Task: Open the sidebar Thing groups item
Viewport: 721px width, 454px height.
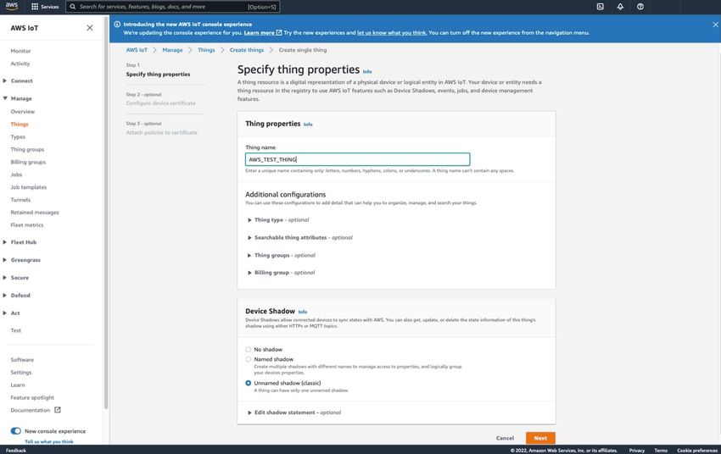Action: coord(28,150)
